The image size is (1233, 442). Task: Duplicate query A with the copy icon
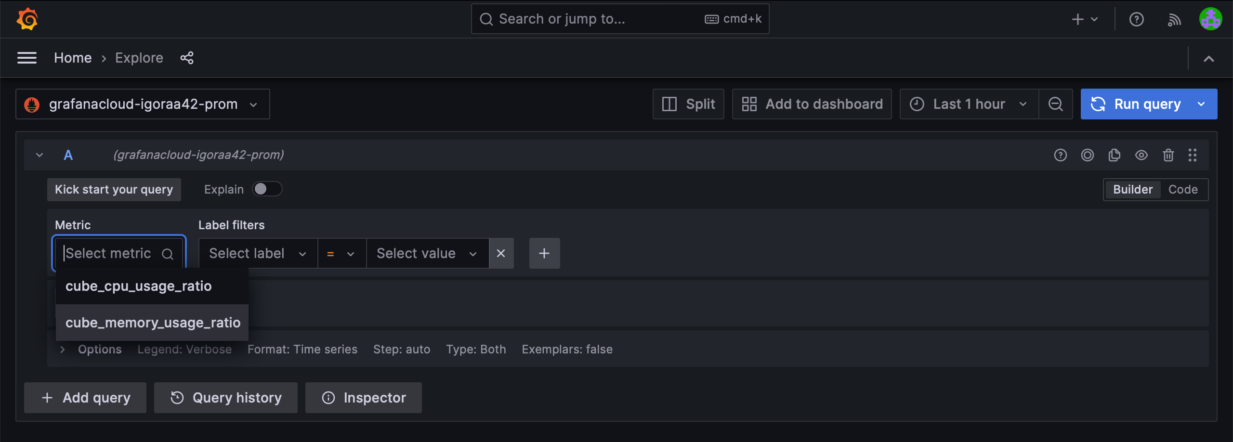(1114, 155)
